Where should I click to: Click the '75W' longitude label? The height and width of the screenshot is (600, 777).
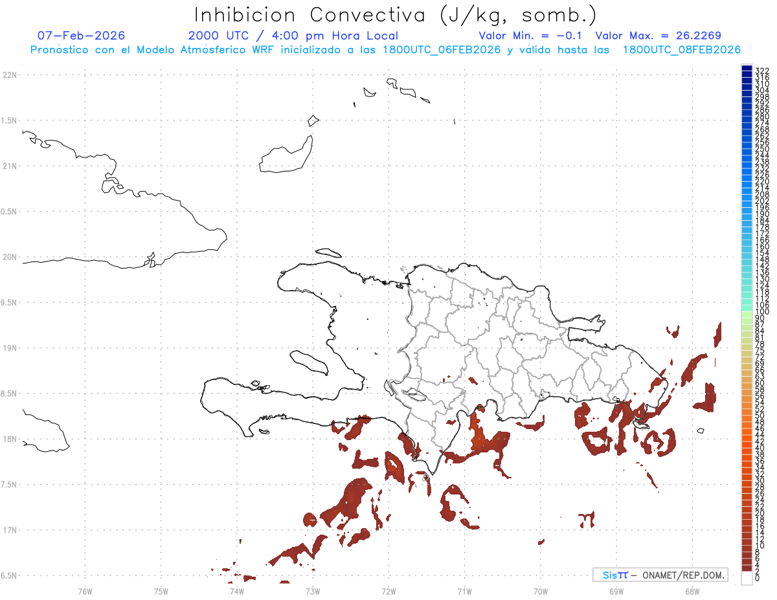tap(161, 591)
